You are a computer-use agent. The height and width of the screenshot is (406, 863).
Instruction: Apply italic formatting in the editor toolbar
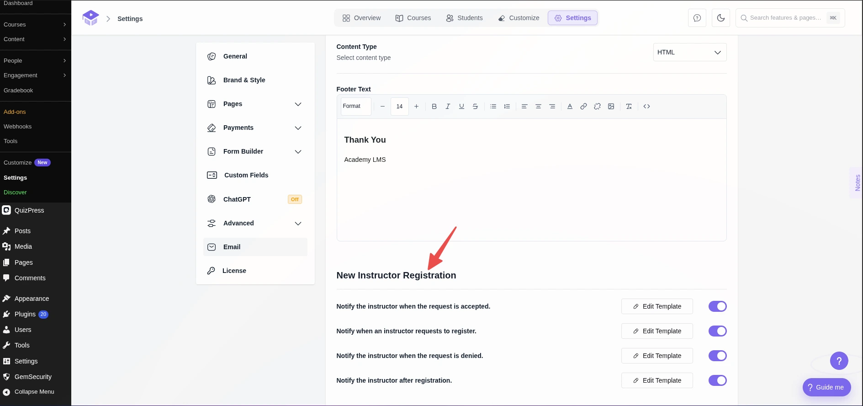coord(448,107)
